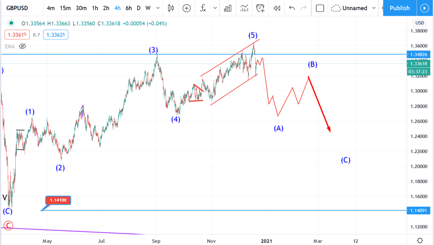Viewport: 434px width, 245px height.
Task: Expand the indicators favorites dropdown arrow
Action: 215,8
